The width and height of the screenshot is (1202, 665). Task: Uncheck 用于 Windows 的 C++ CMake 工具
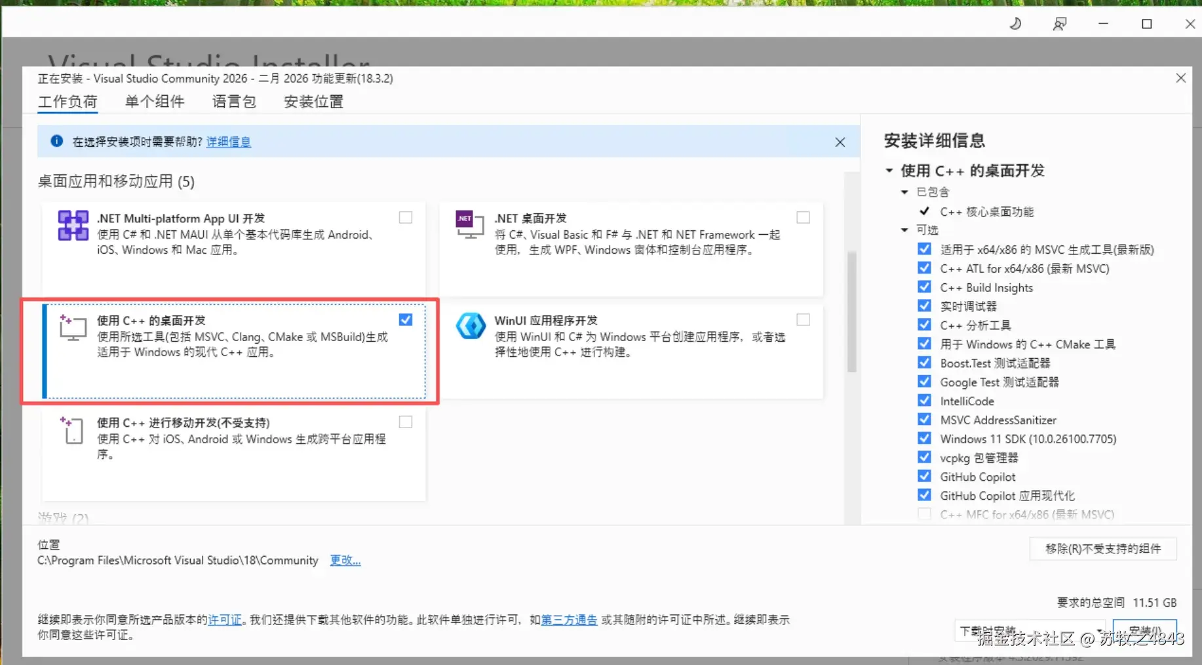click(x=924, y=344)
